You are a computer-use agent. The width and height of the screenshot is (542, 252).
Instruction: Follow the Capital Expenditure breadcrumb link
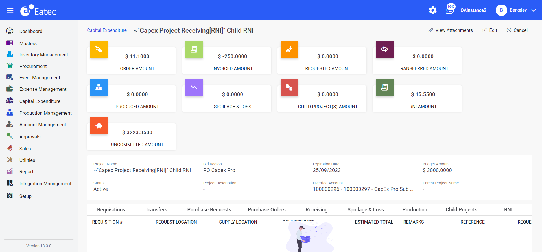point(107,30)
